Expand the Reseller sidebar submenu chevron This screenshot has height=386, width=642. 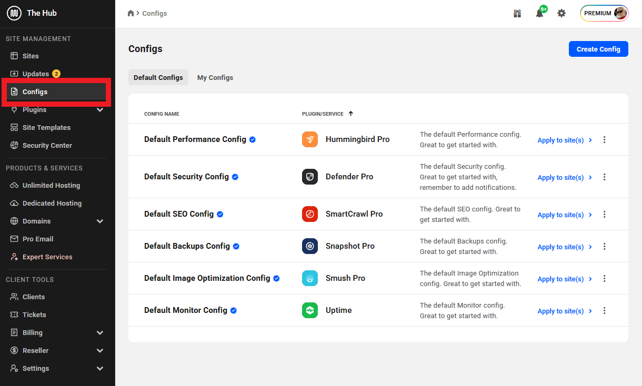tap(100, 351)
